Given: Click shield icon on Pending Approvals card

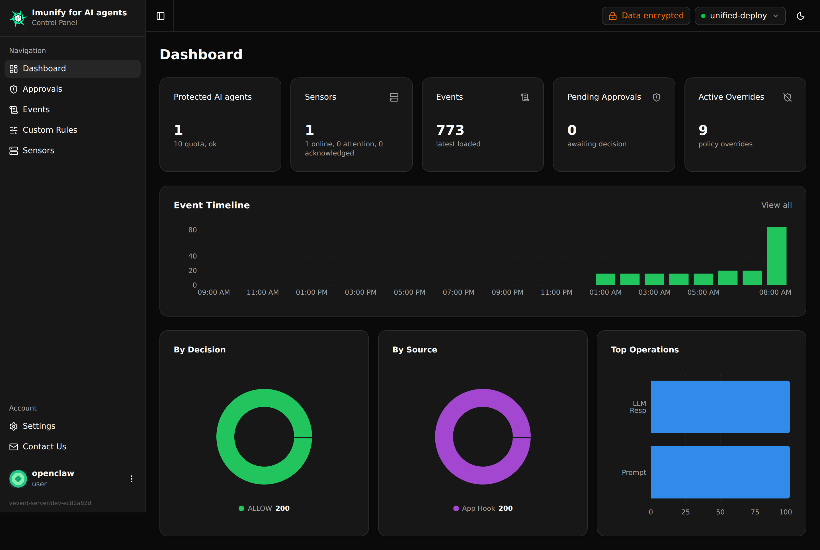Looking at the screenshot, I should 657,97.
